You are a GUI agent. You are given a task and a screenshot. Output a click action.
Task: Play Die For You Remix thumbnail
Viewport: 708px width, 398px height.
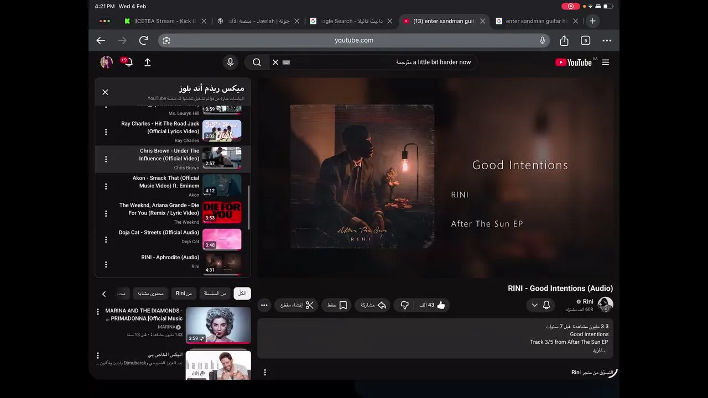pyautogui.click(x=222, y=212)
